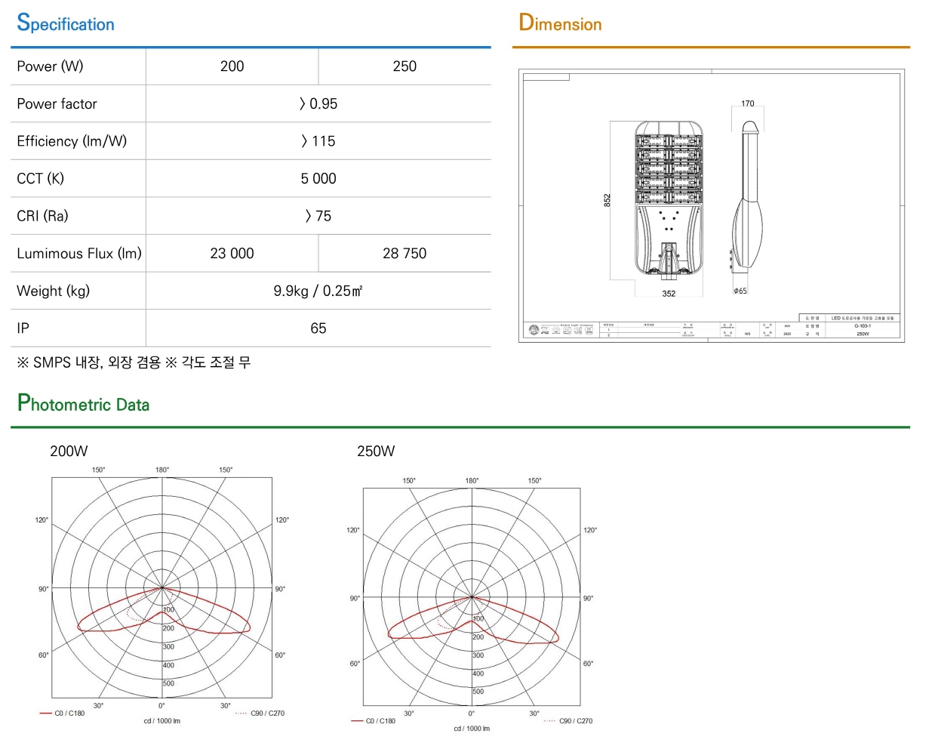Viewport: 935px width, 749px height.
Task: Click the Photometric Data section heading
Action: [83, 403]
